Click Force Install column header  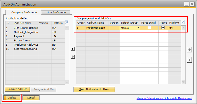tap(149, 23)
